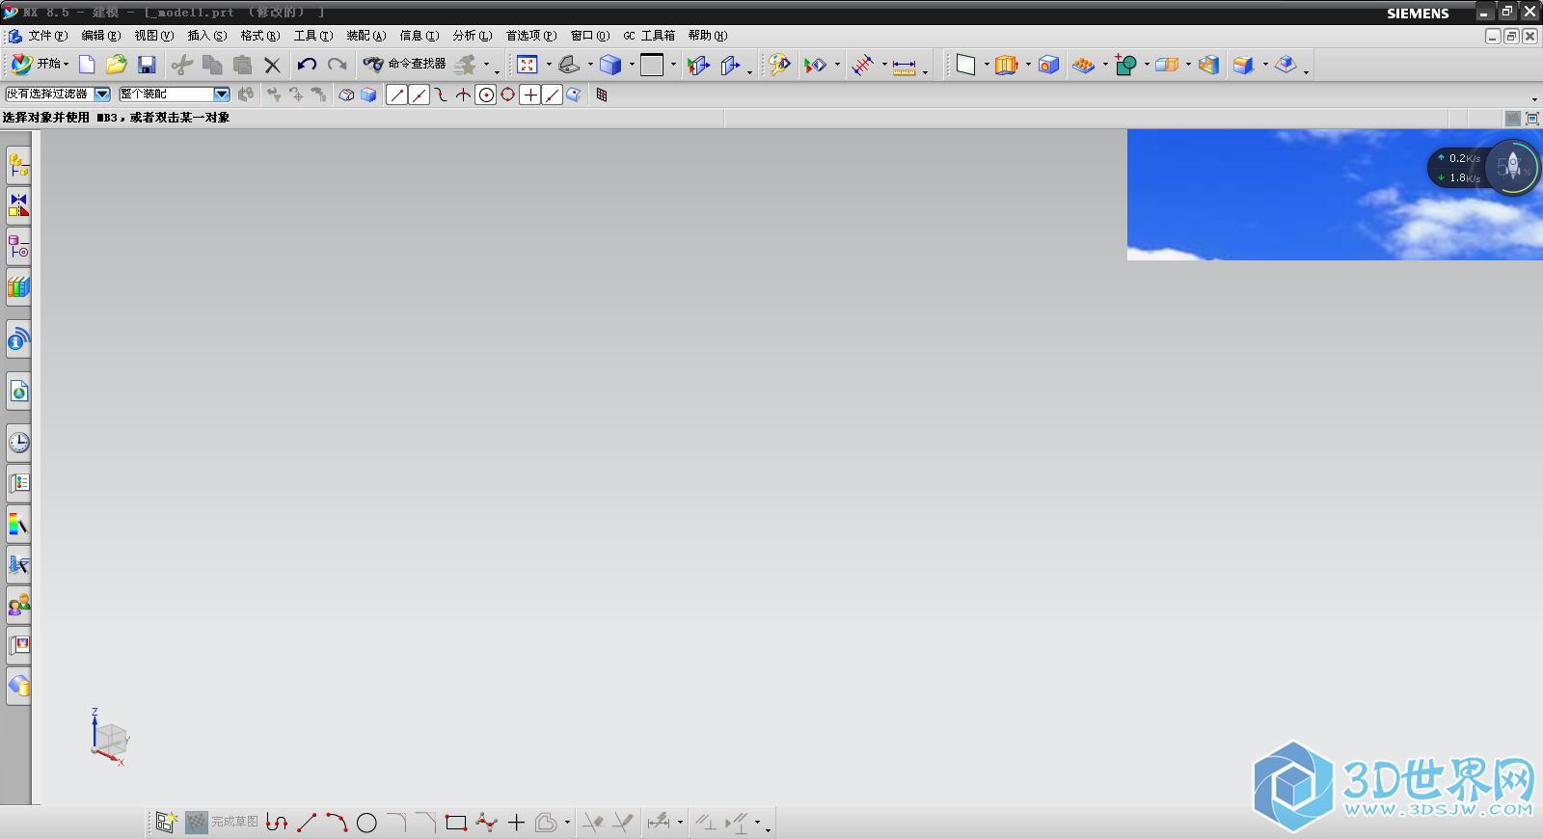The image size is (1543, 839).
Task: Toggle the Quadrant Point snap option
Action: point(508,95)
